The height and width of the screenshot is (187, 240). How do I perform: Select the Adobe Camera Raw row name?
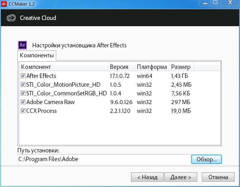[51, 102]
